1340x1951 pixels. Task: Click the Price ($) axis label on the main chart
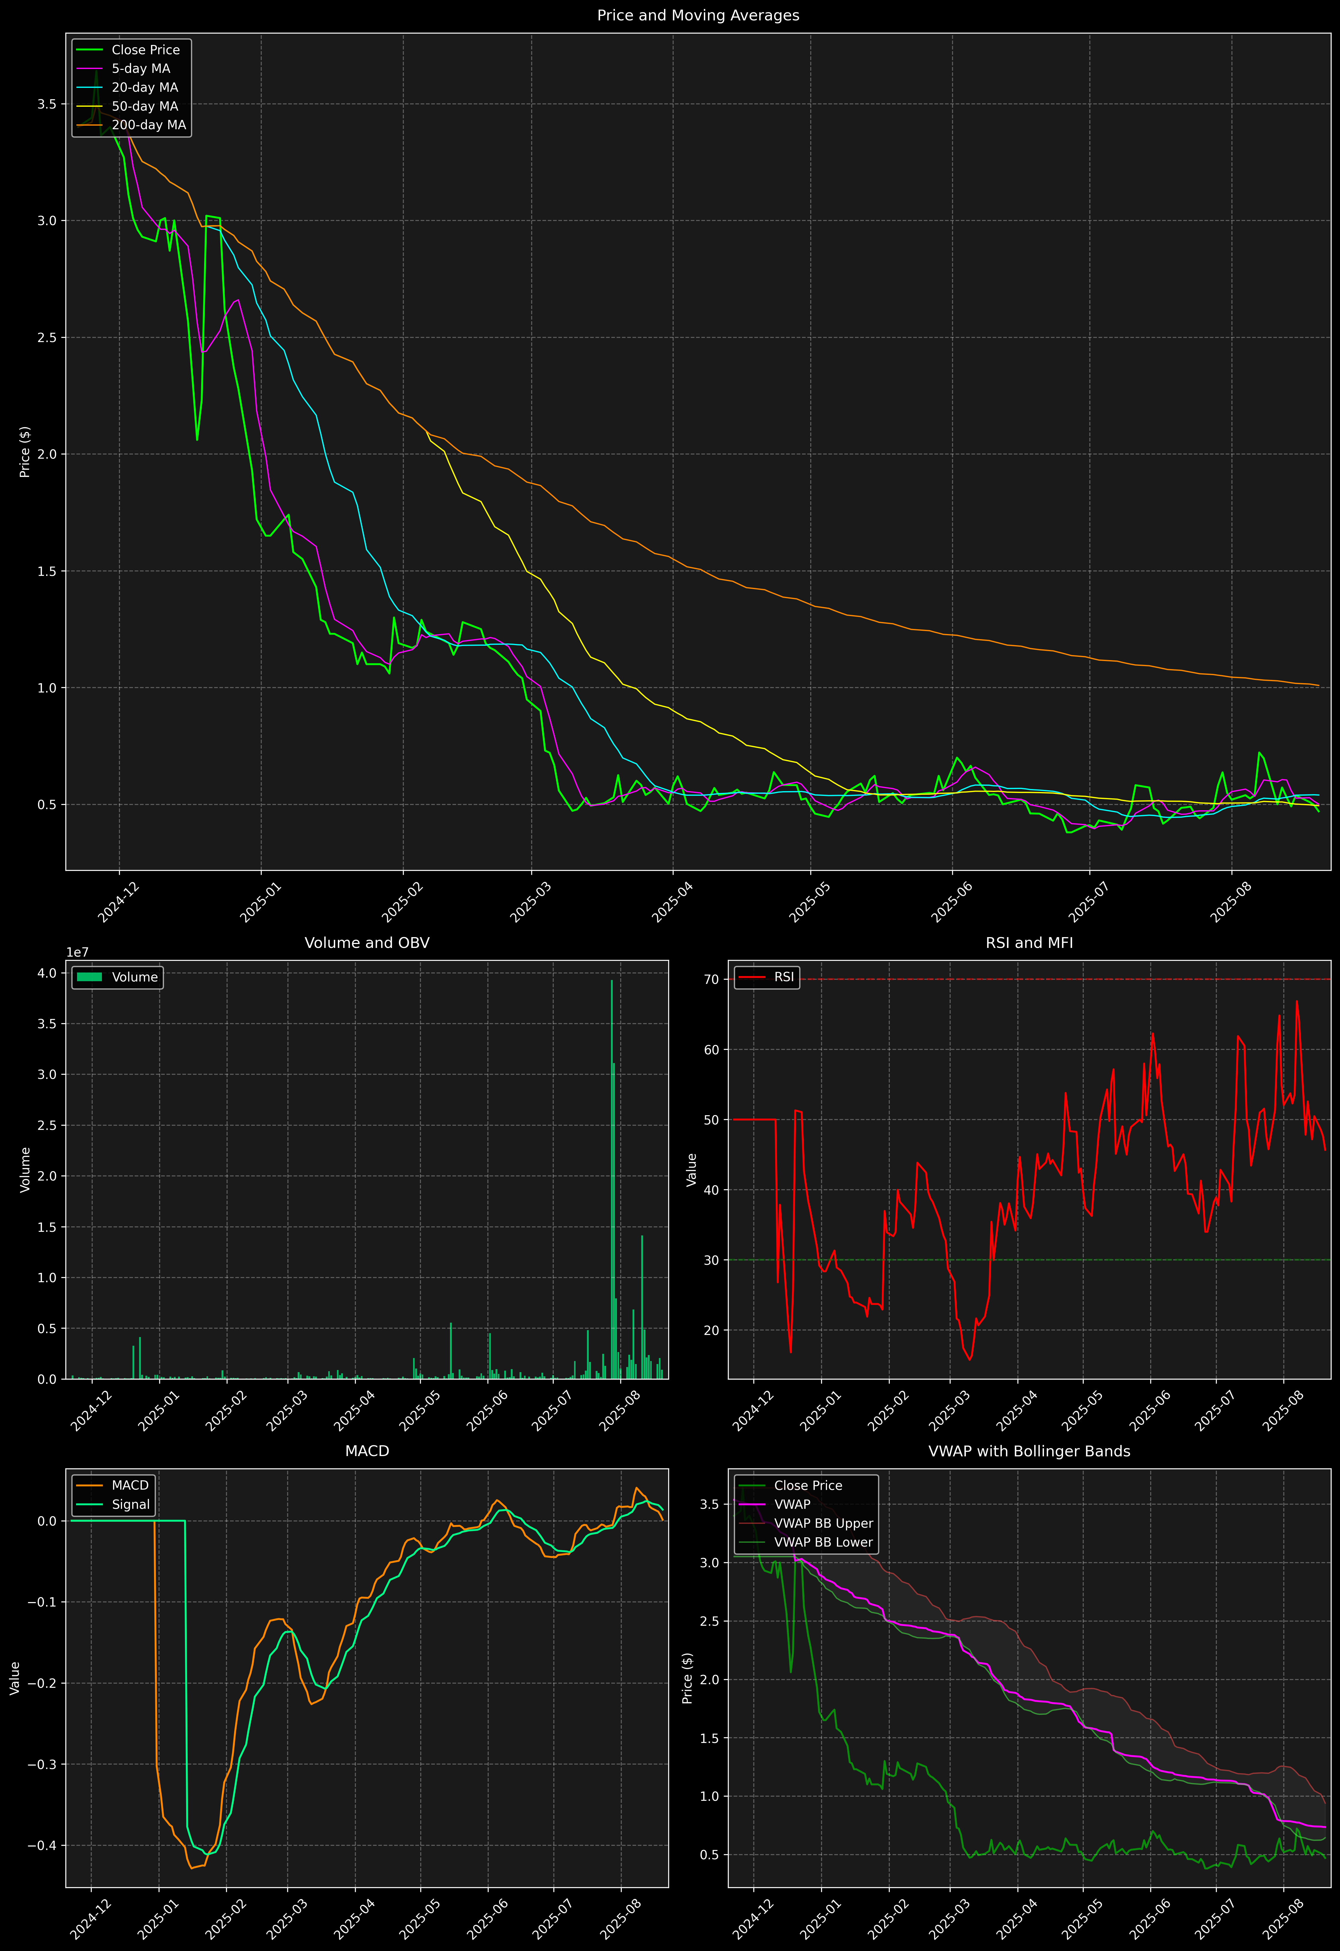tap(25, 452)
